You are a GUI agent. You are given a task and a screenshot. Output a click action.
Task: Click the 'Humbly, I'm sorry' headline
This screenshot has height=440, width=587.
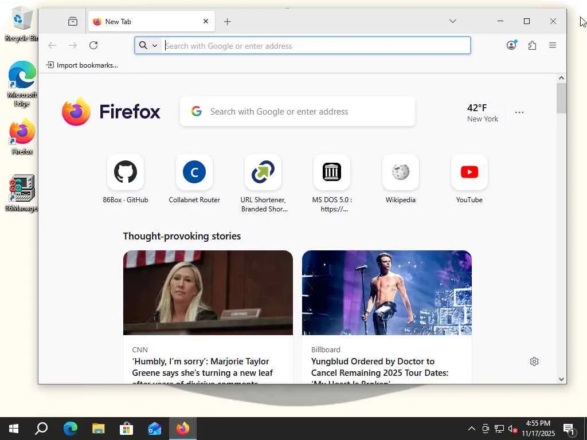tap(202, 370)
